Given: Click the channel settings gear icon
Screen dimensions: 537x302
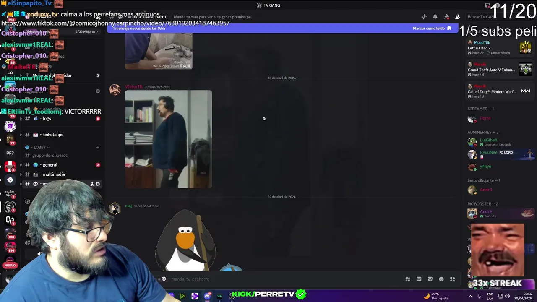Looking at the screenshot, I should coord(98,184).
